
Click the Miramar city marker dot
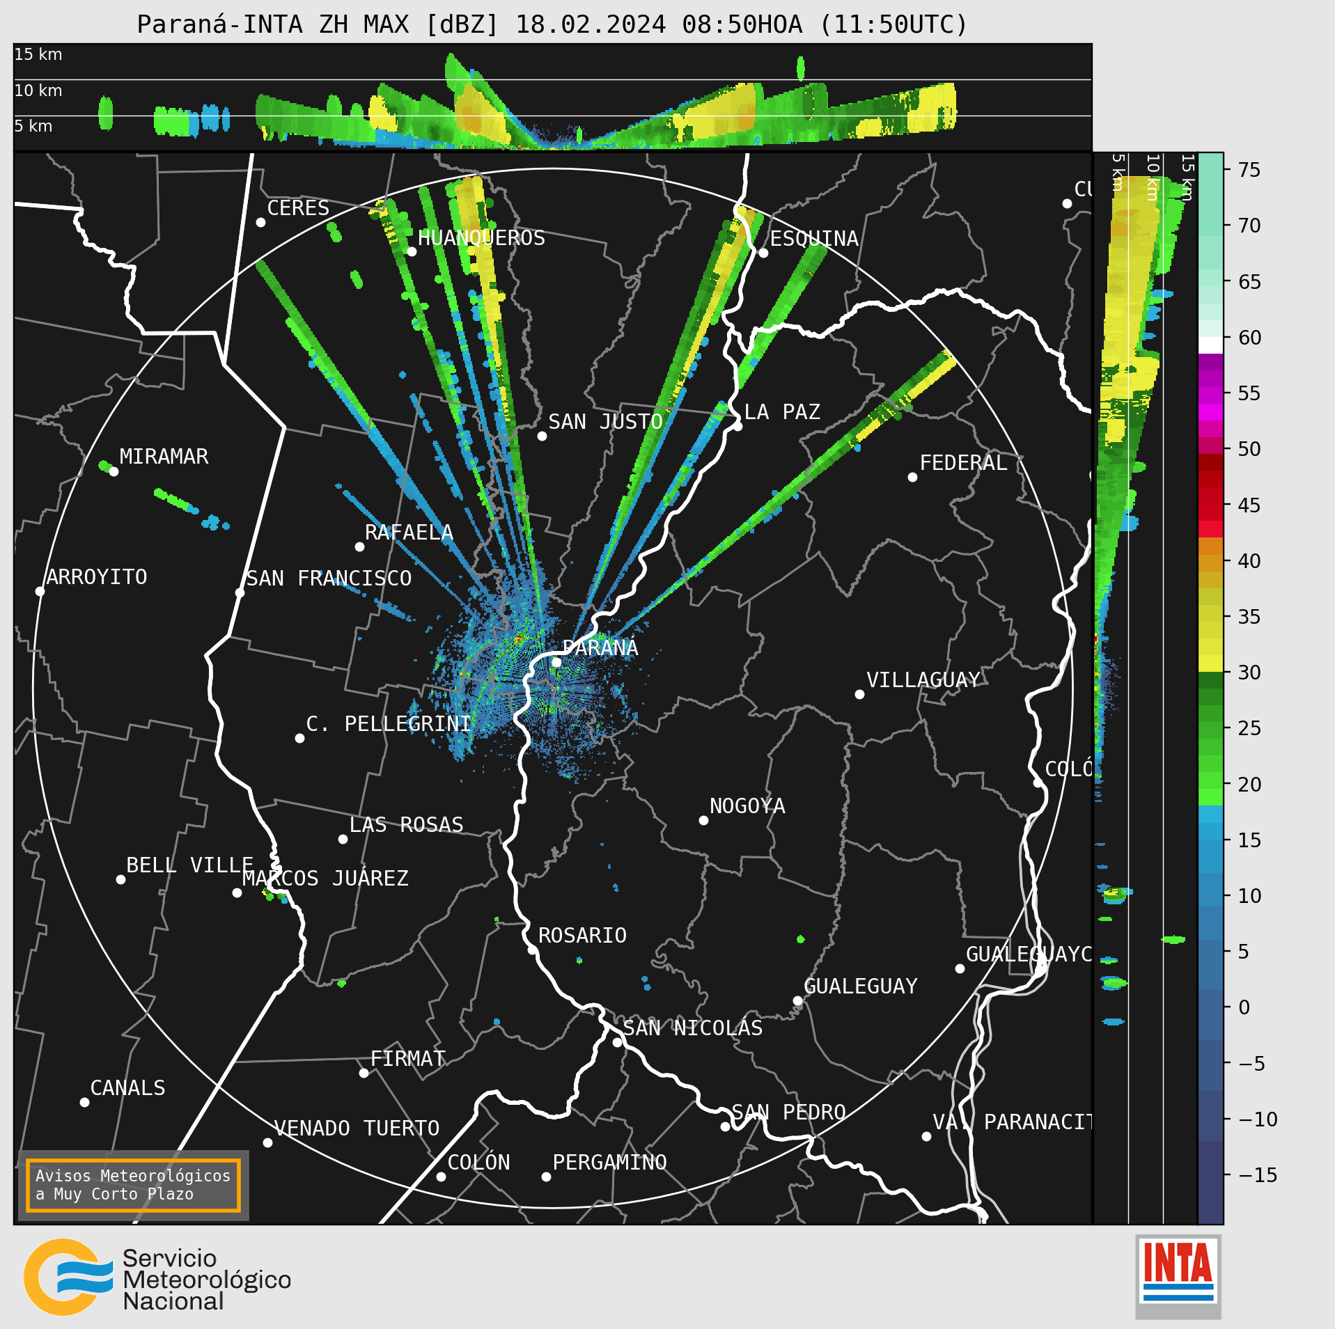click(114, 471)
